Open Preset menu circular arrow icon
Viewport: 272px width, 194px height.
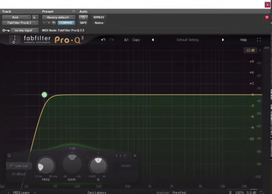click(74, 11)
